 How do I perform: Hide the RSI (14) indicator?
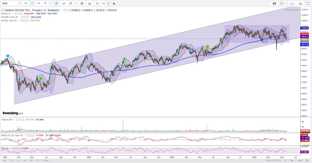coord(13,148)
